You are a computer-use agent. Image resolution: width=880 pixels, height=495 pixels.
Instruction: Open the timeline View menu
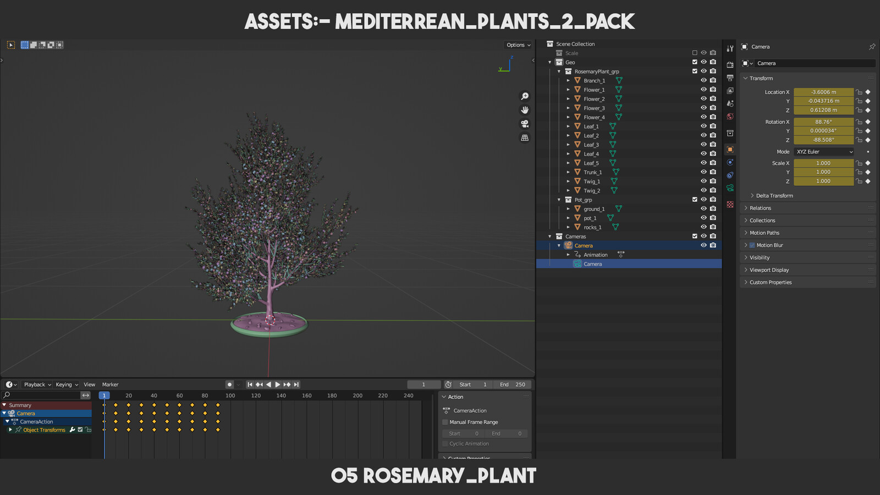point(89,384)
